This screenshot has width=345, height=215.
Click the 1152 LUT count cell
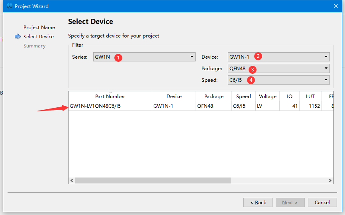tap(310, 106)
